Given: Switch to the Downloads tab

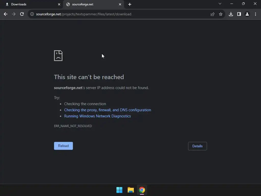Looking at the screenshot, I should tap(31, 4).
